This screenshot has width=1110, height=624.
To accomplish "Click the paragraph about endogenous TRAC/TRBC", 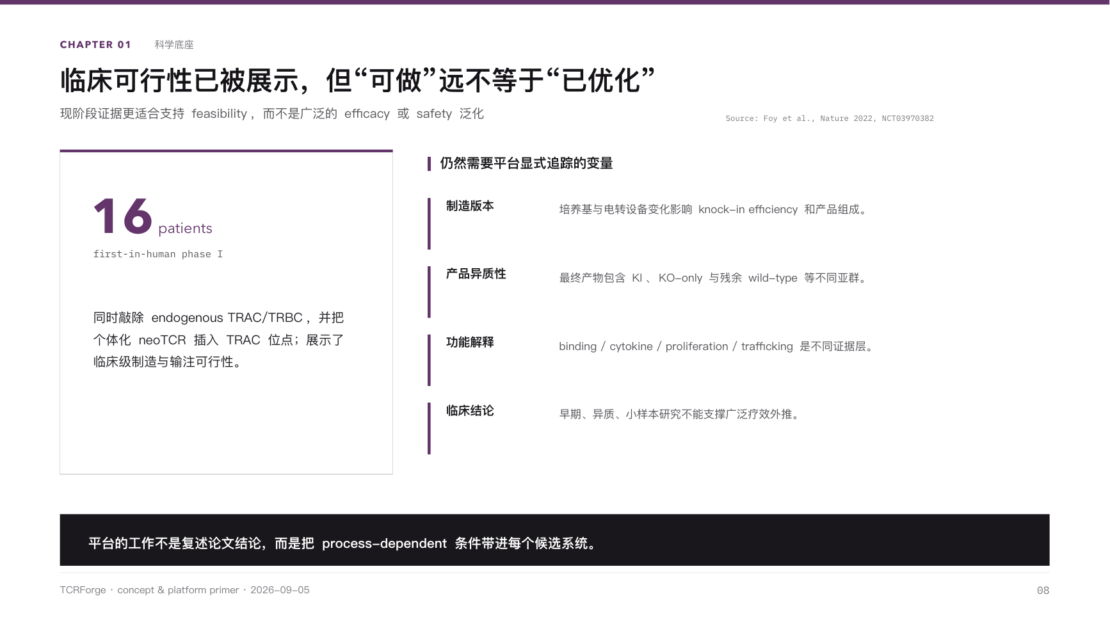I will click(x=219, y=340).
